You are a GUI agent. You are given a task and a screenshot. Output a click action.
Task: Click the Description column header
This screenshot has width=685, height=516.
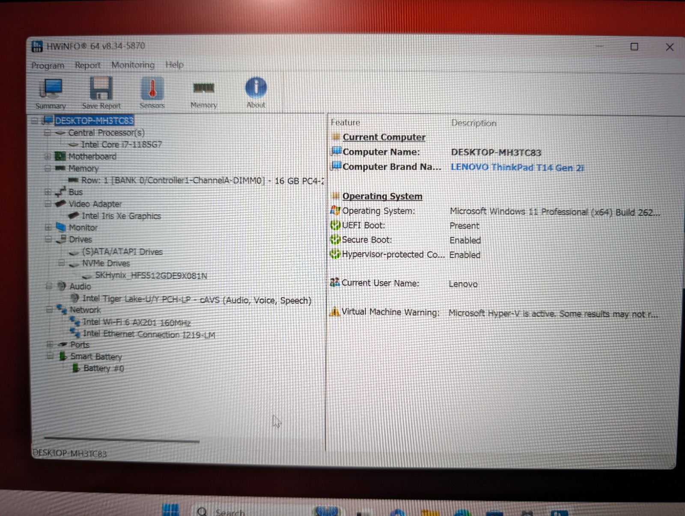(x=474, y=123)
